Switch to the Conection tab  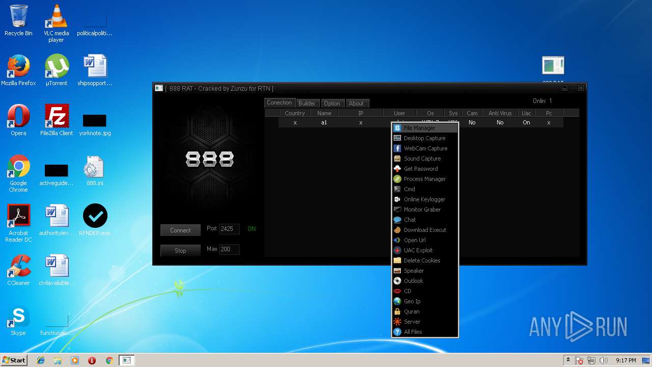(279, 102)
